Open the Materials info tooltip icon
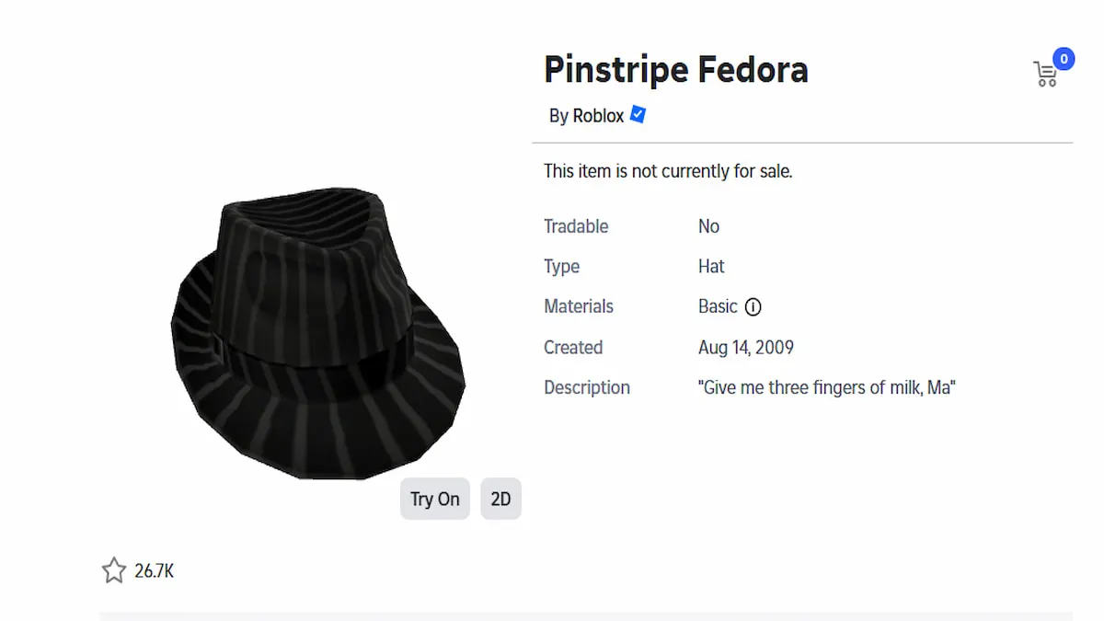Viewport: 1104px width, 621px height. pos(753,306)
